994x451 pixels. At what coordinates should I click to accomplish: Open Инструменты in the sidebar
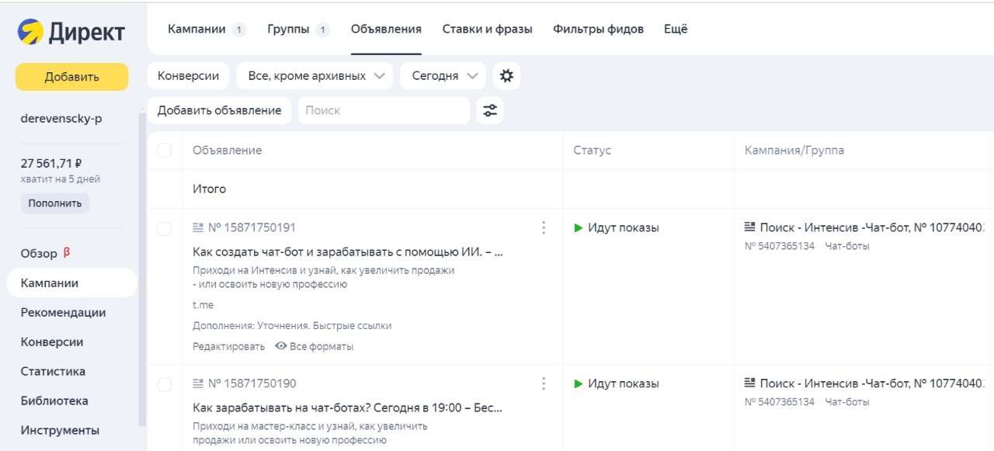coord(60,431)
